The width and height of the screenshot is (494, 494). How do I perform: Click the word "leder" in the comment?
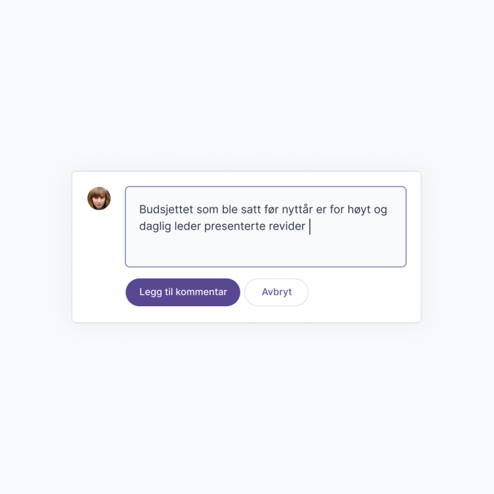188,227
